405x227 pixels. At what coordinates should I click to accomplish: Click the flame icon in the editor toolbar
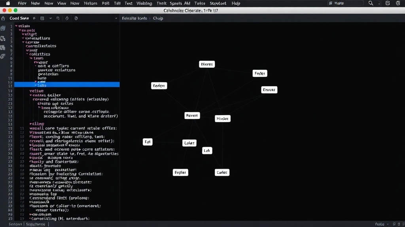coord(67,18)
